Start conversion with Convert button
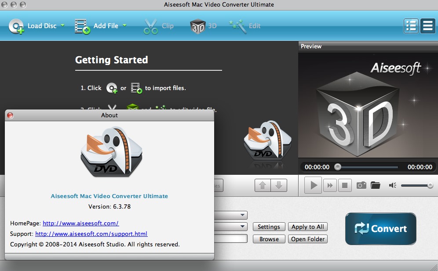 coord(381,228)
